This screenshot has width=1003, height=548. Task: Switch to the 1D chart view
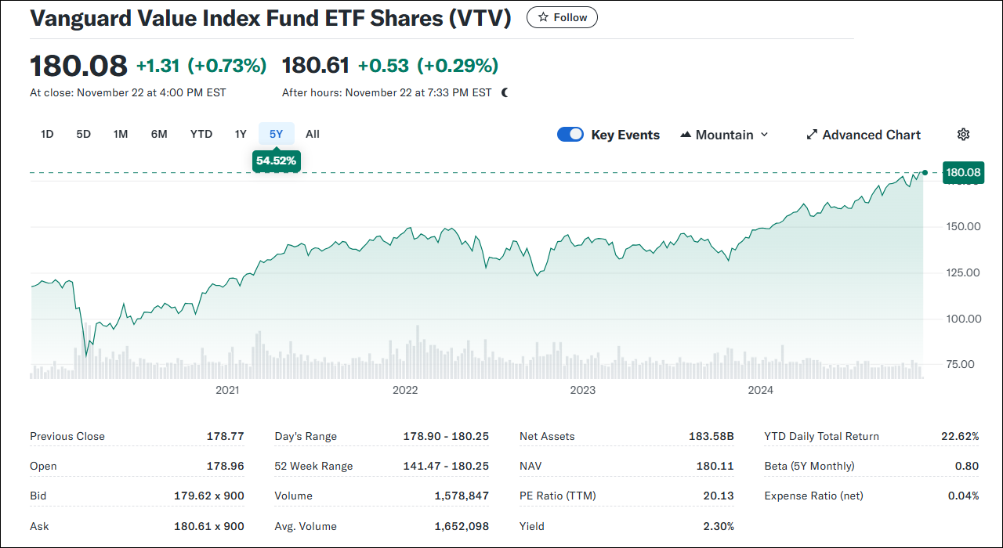tap(47, 134)
